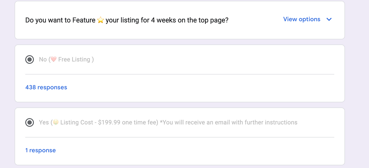Click the star emoji in the question

(101, 20)
